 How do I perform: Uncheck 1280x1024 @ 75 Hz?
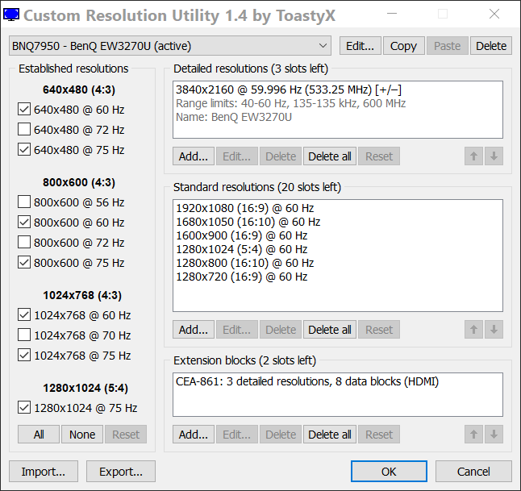coord(24,408)
